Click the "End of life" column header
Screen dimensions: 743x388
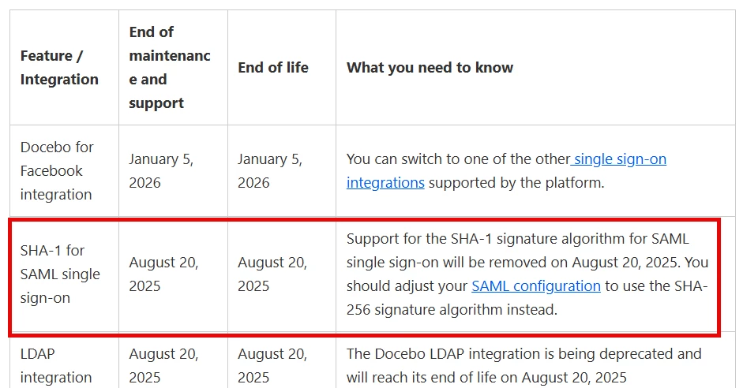pos(273,68)
